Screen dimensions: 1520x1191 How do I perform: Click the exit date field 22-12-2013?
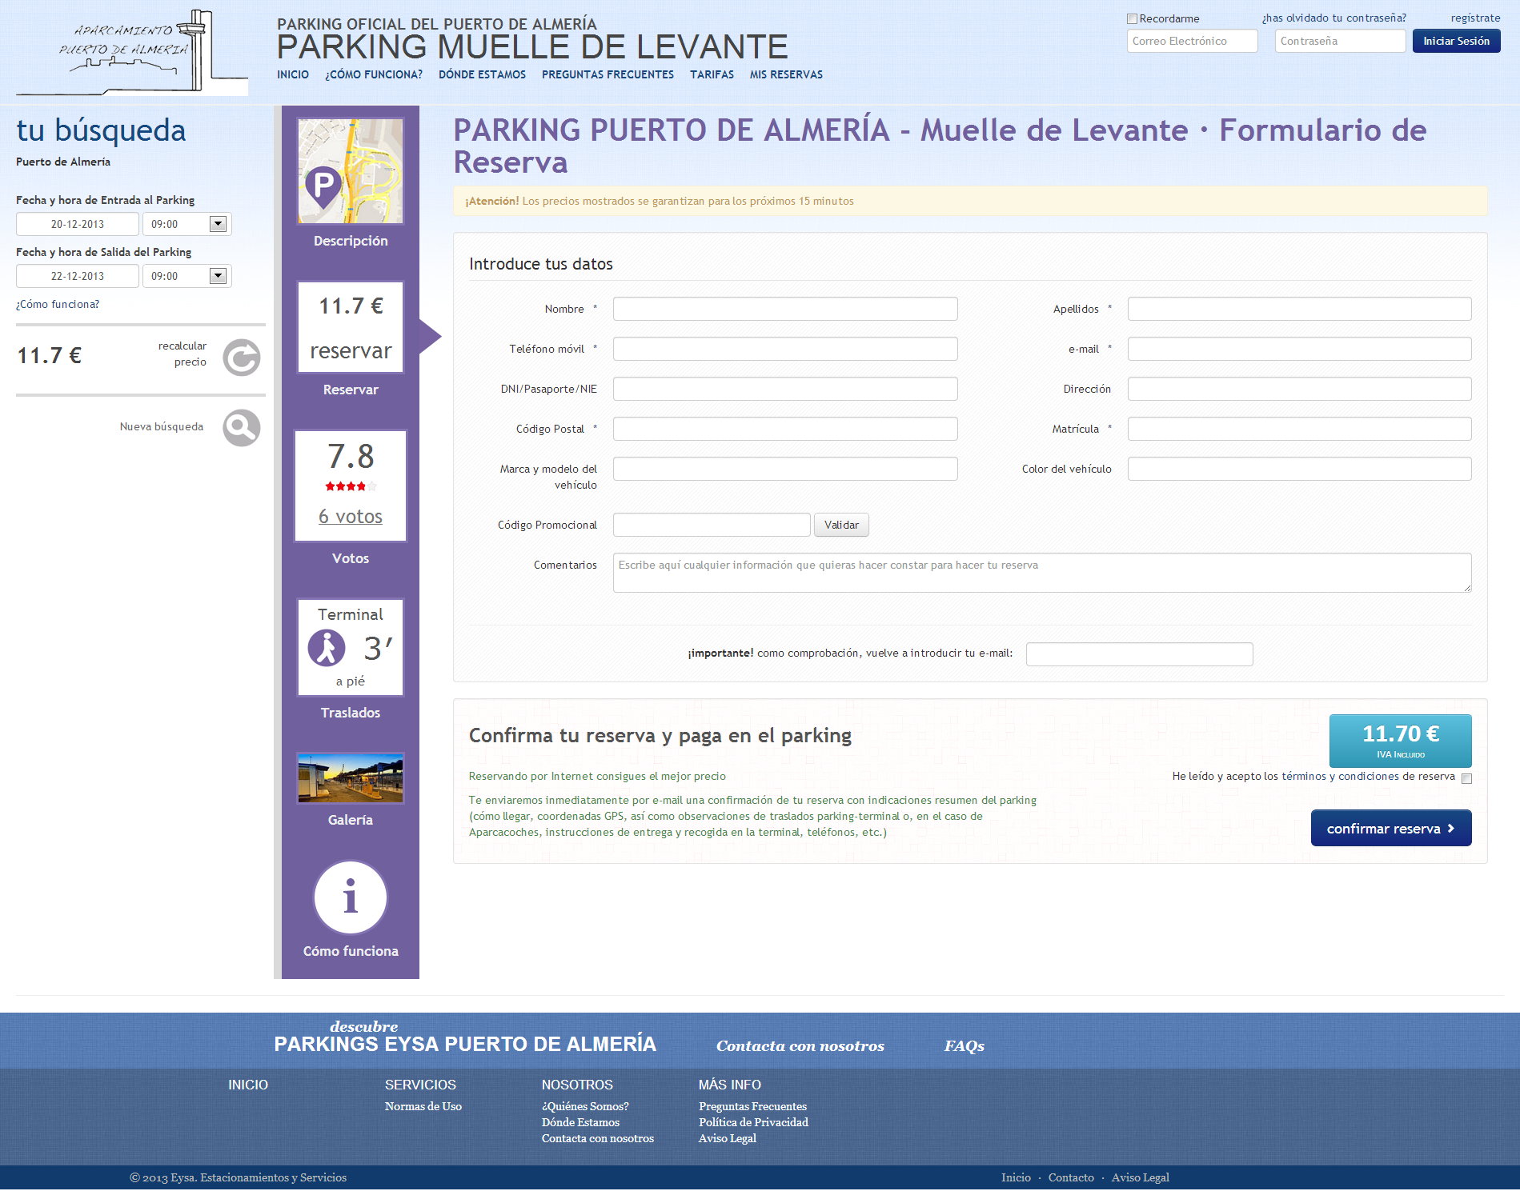pyautogui.click(x=78, y=276)
